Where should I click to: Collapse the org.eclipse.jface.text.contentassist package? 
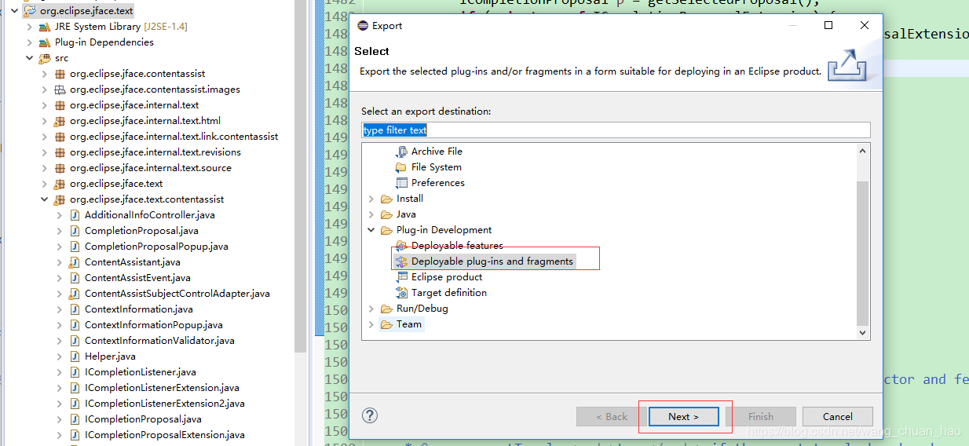(x=45, y=199)
